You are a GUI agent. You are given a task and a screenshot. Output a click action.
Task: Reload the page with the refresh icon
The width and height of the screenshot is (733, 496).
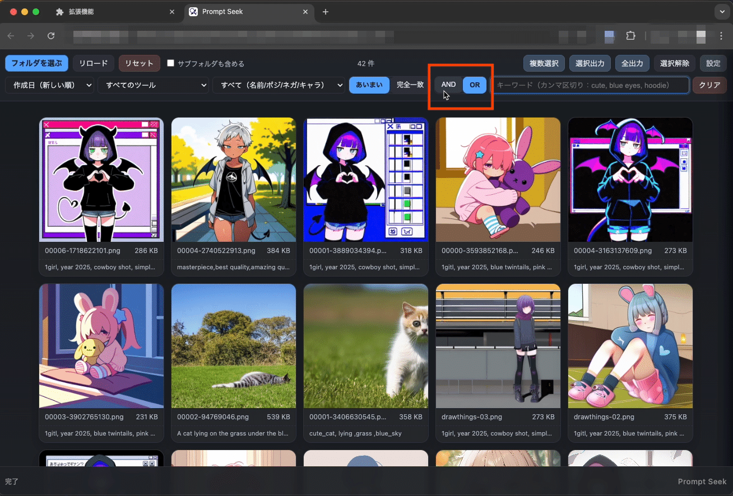point(51,36)
